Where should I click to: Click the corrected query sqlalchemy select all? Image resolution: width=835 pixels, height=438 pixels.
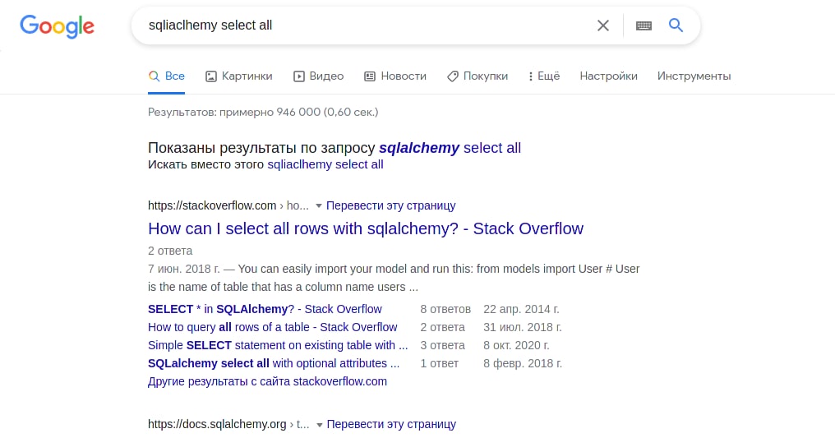(450, 148)
